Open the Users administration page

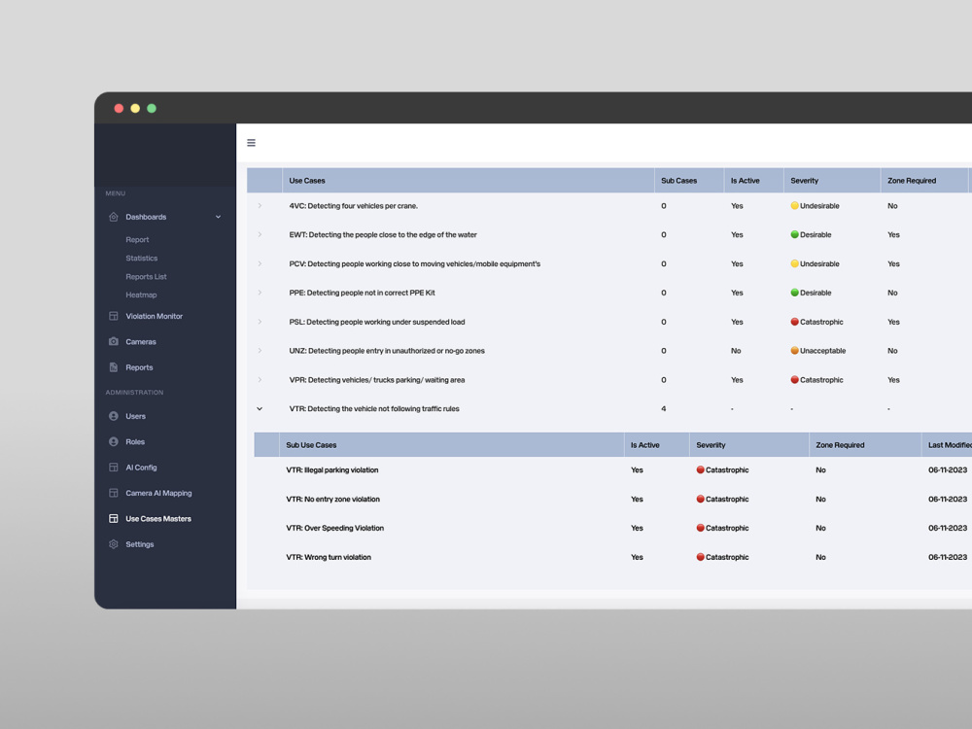135,416
